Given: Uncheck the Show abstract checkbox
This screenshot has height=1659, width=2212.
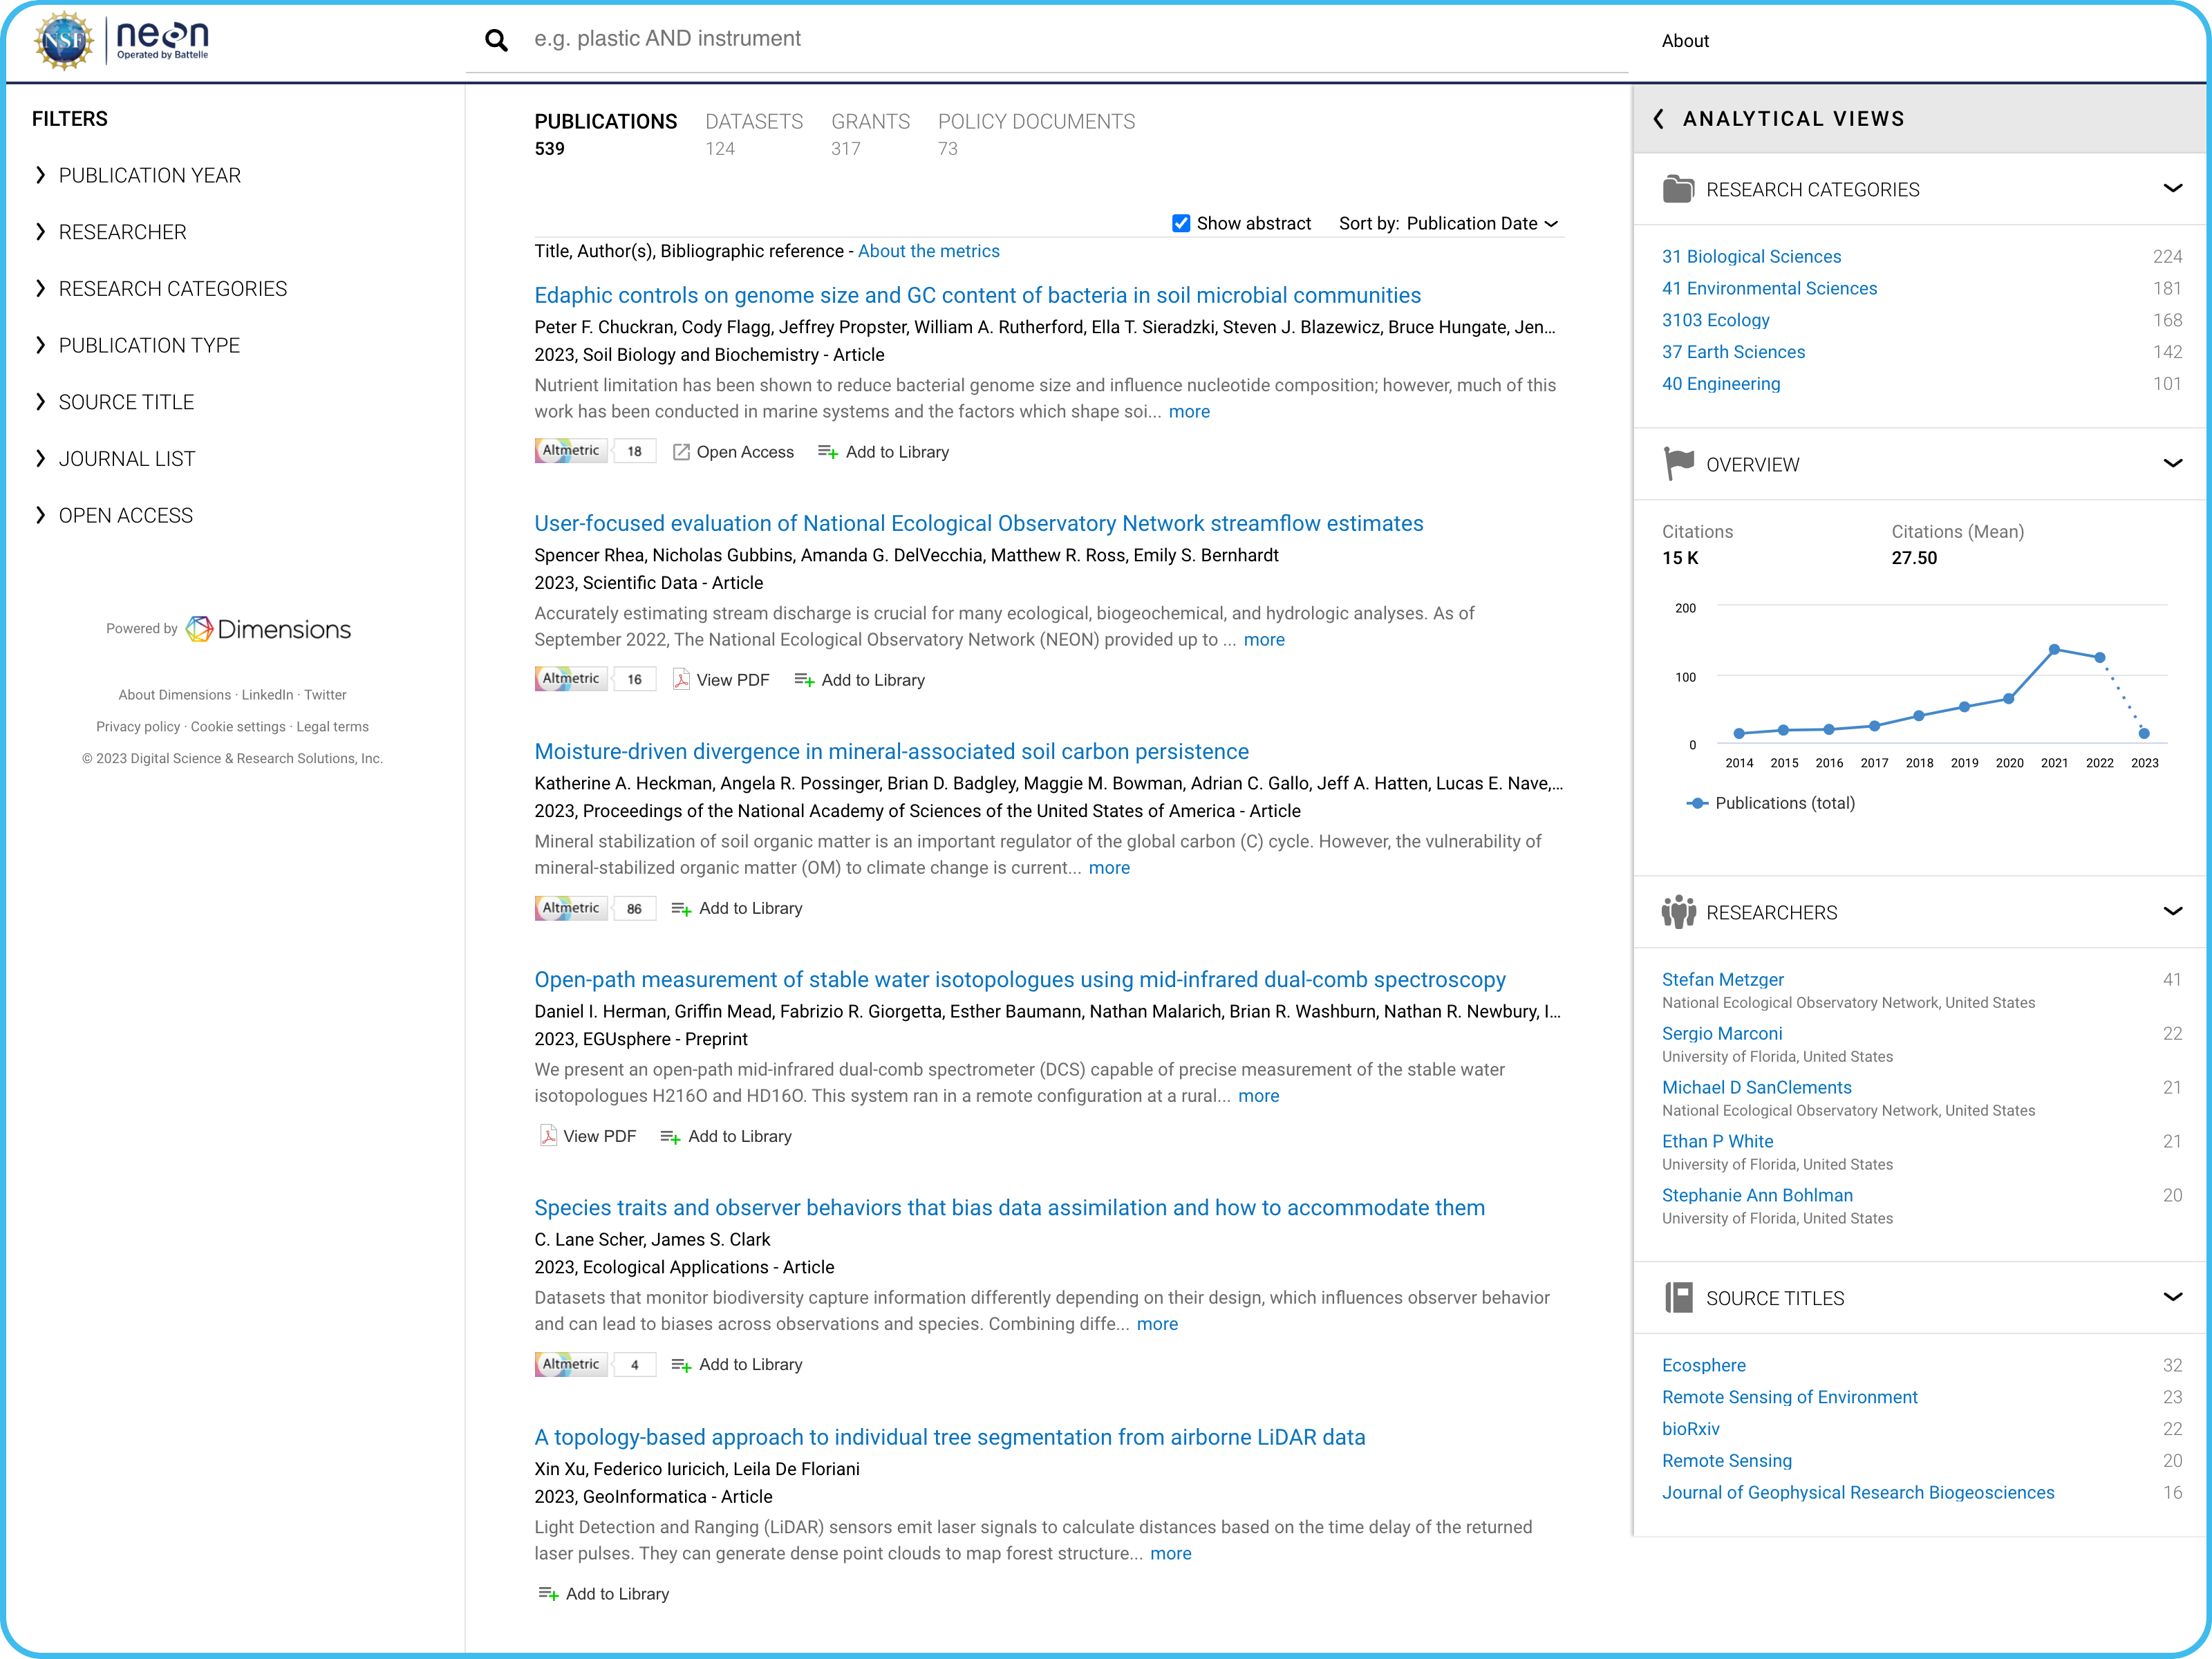Looking at the screenshot, I should pos(1180,223).
